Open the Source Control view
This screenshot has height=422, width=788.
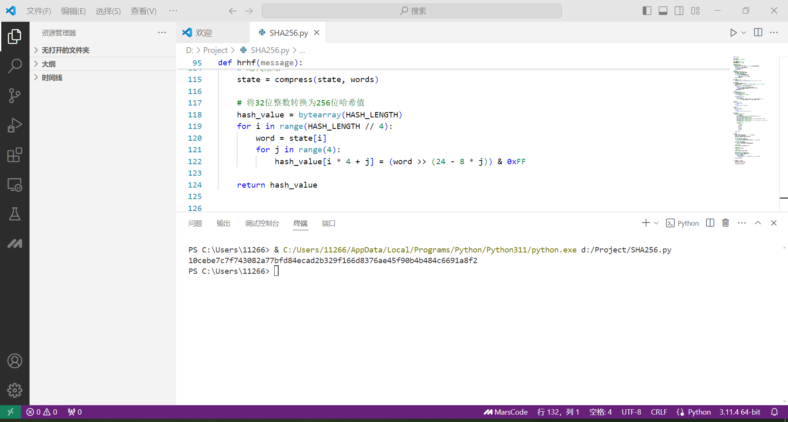pos(15,96)
